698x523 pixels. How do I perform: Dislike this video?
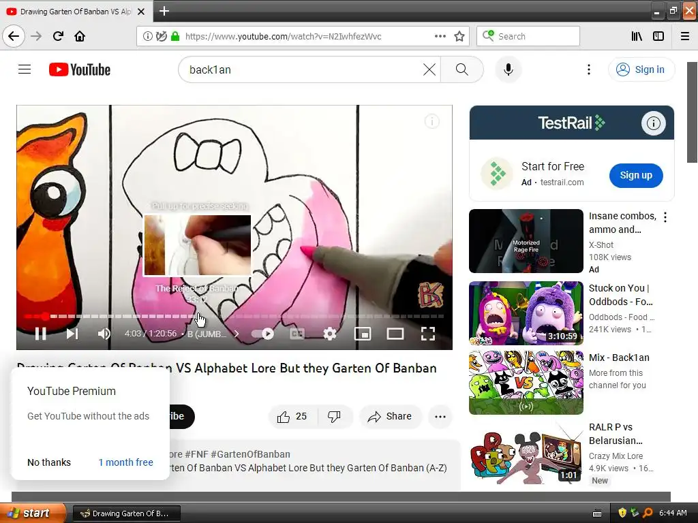(x=334, y=416)
